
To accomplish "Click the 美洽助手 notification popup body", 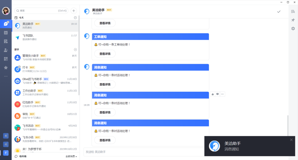I will tap(250, 146).
